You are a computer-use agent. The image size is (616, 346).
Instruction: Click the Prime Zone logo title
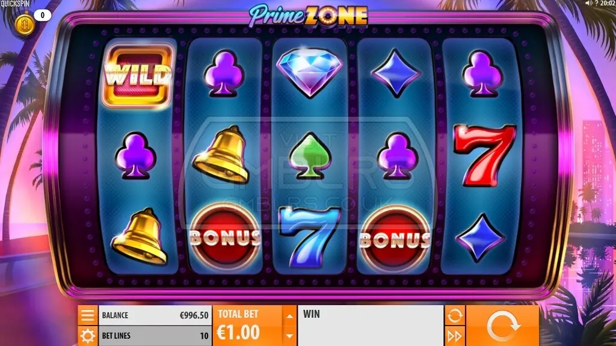[309, 16]
